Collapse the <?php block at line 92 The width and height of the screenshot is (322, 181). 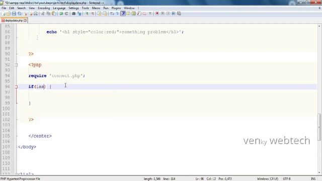click(x=17, y=65)
